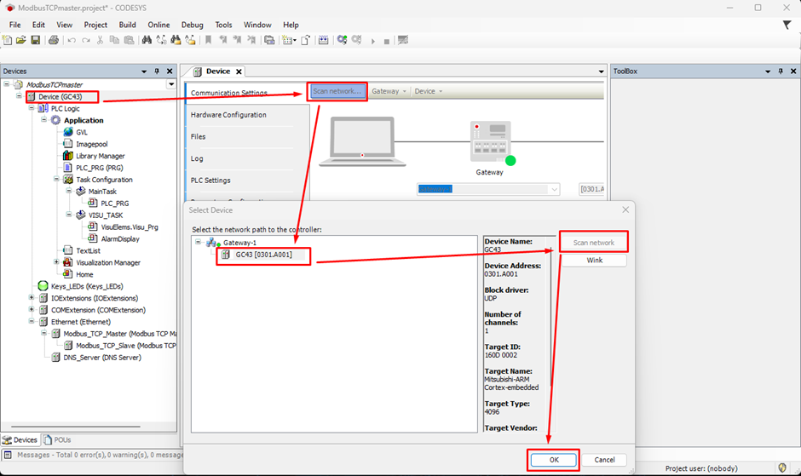Save the project with the floppy icon
Screen dimensions: 801x476
click(x=35, y=40)
